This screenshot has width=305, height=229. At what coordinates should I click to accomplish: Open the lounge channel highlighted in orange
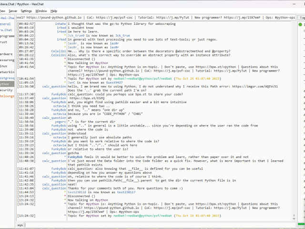7,96
